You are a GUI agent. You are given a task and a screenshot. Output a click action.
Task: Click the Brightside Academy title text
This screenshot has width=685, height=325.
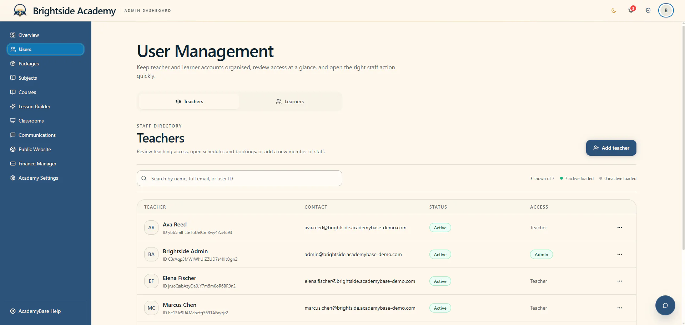pyautogui.click(x=74, y=11)
